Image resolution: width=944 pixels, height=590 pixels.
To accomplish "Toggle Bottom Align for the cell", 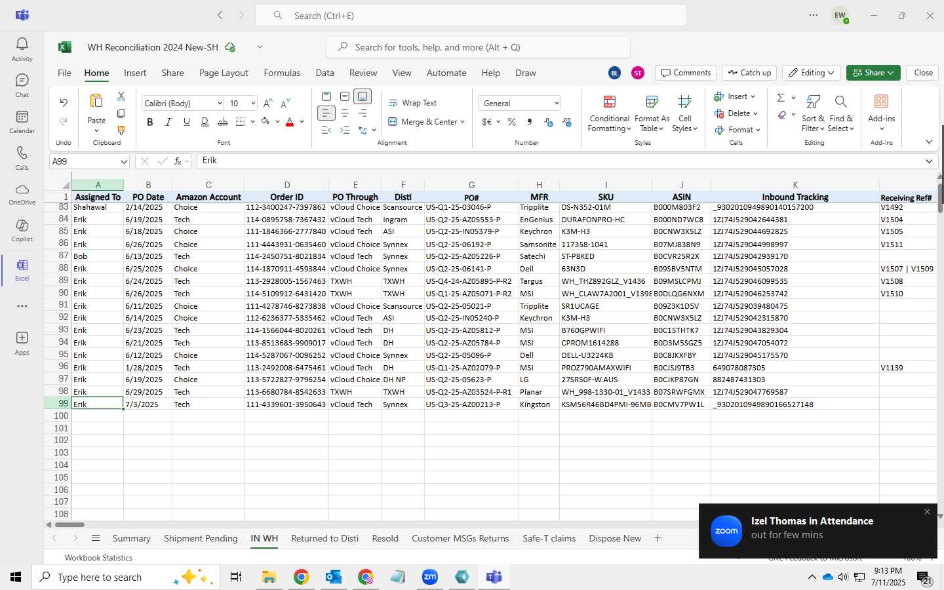I will (363, 96).
